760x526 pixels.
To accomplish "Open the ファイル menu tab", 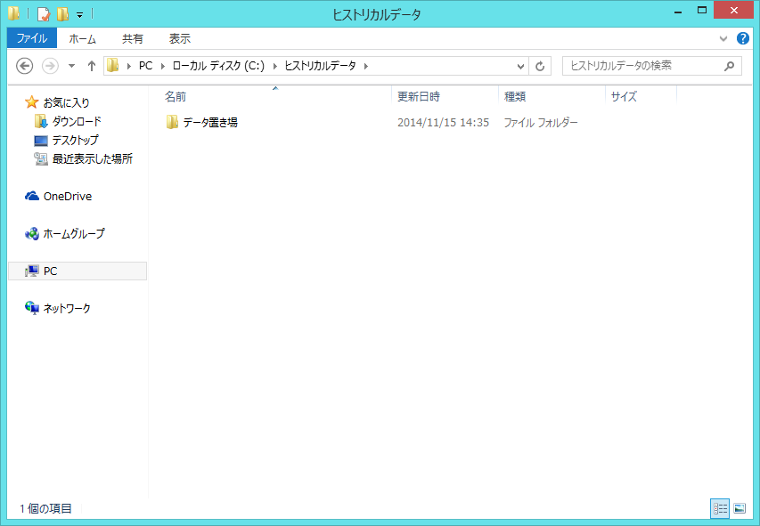I will coord(31,38).
